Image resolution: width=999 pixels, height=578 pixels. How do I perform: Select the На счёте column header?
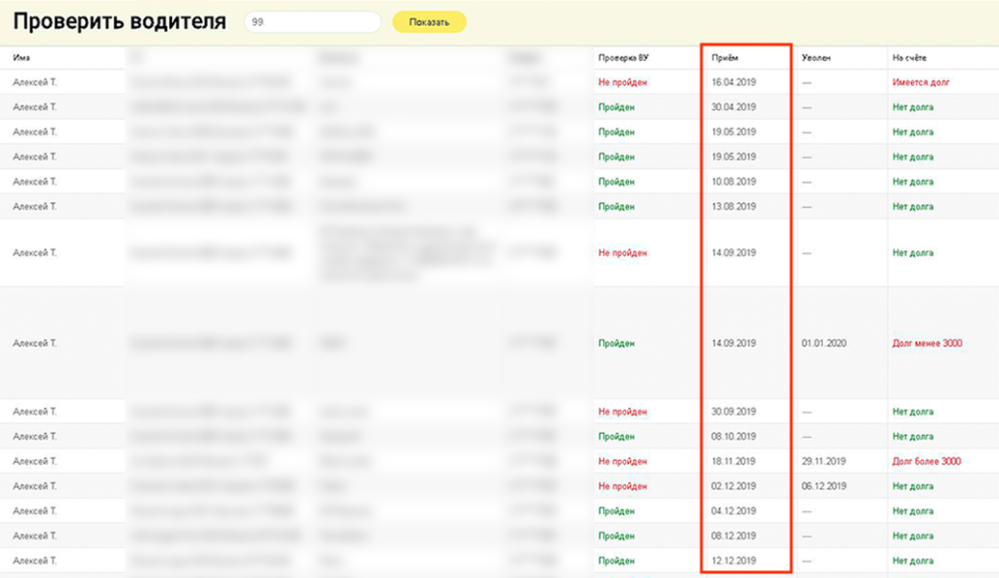(x=909, y=58)
